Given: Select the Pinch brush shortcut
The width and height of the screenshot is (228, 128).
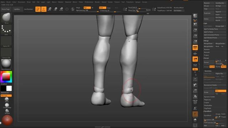Looking at the screenshot, I should click(x=7, y=100).
